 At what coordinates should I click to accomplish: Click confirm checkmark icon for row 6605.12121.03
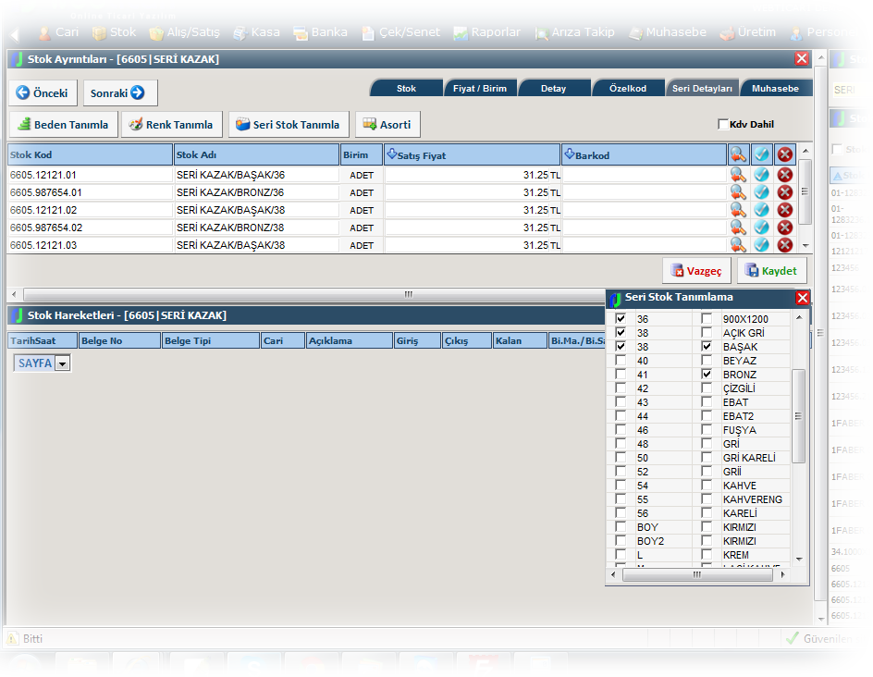pos(761,245)
